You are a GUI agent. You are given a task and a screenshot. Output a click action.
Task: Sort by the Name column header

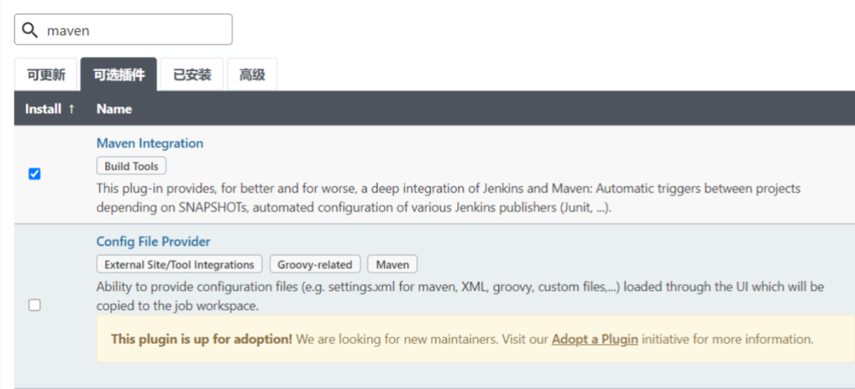point(114,109)
